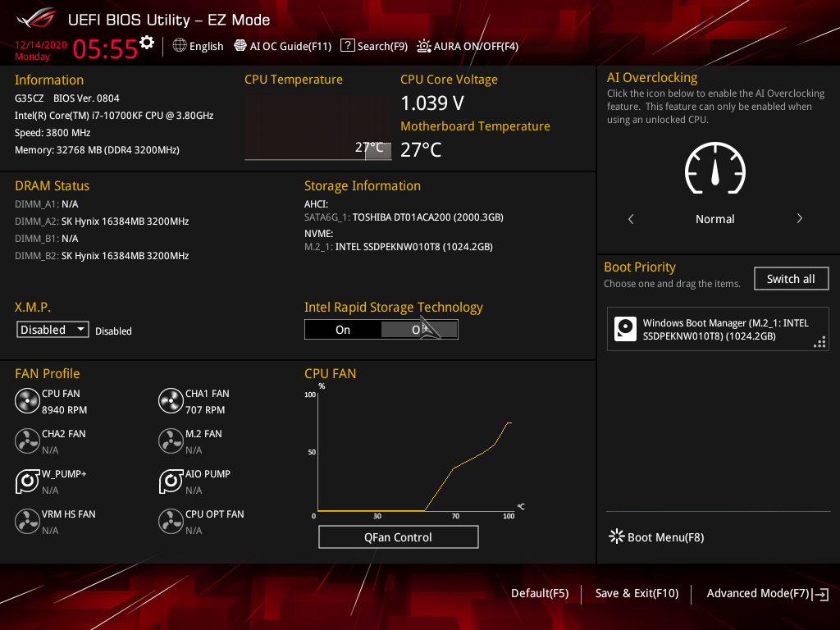Open Search (F9)
Image resolution: width=840 pixels, height=630 pixels.
click(x=374, y=46)
